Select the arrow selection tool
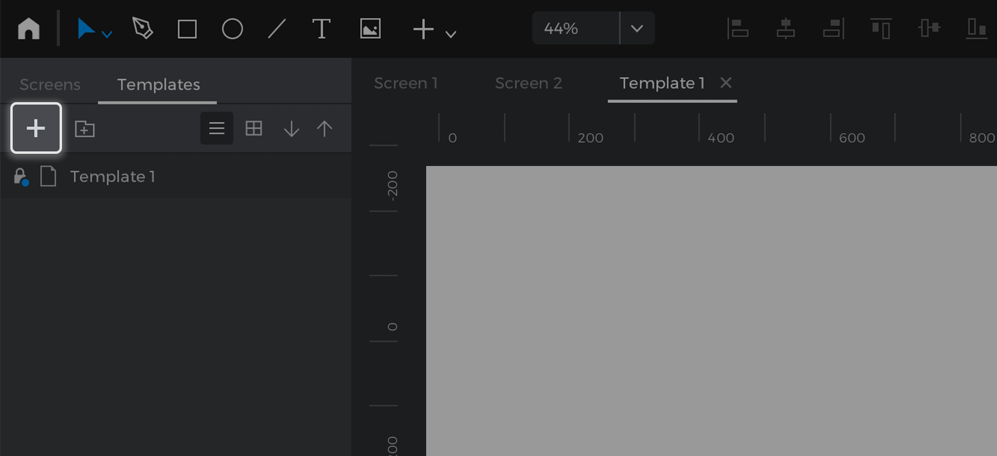 86,29
